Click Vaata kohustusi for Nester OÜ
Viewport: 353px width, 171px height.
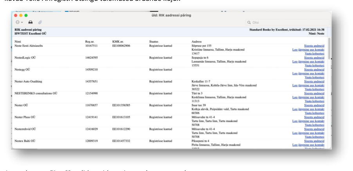[314, 113]
